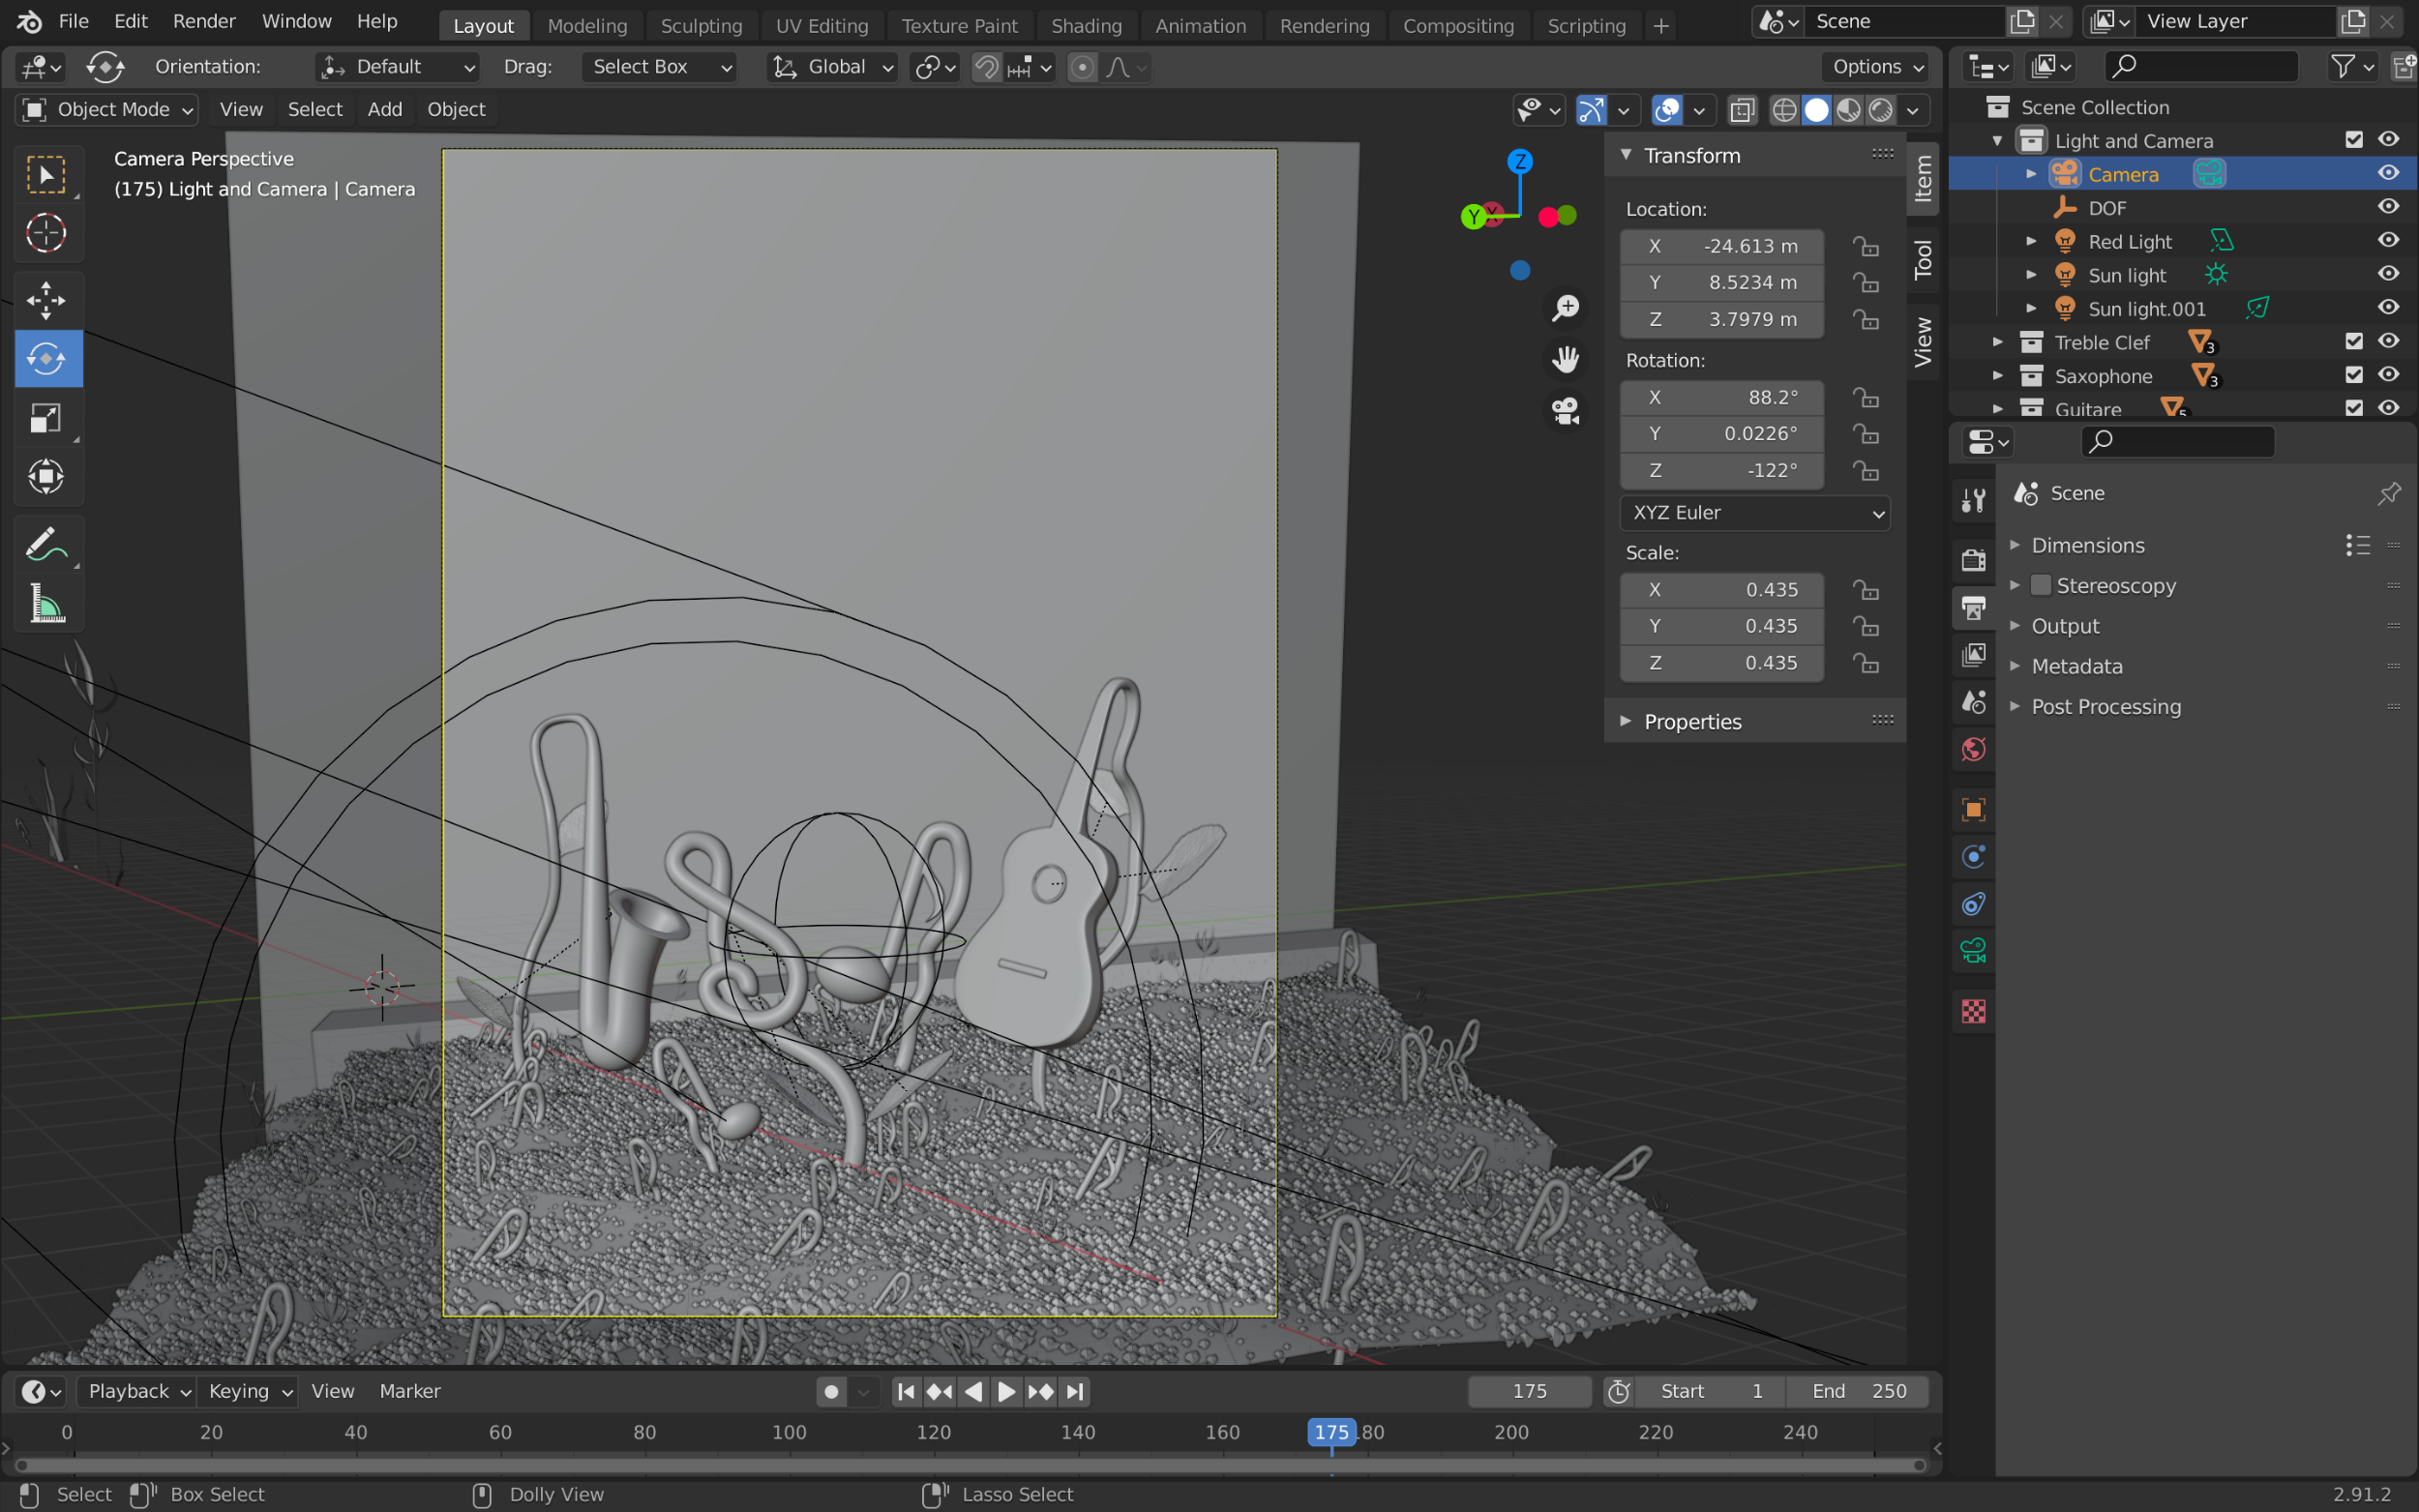2419x1512 pixels.
Task: Uncheck the Saxophone collection checkbox
Action: pyautogui.click(x=2353, y=375)
